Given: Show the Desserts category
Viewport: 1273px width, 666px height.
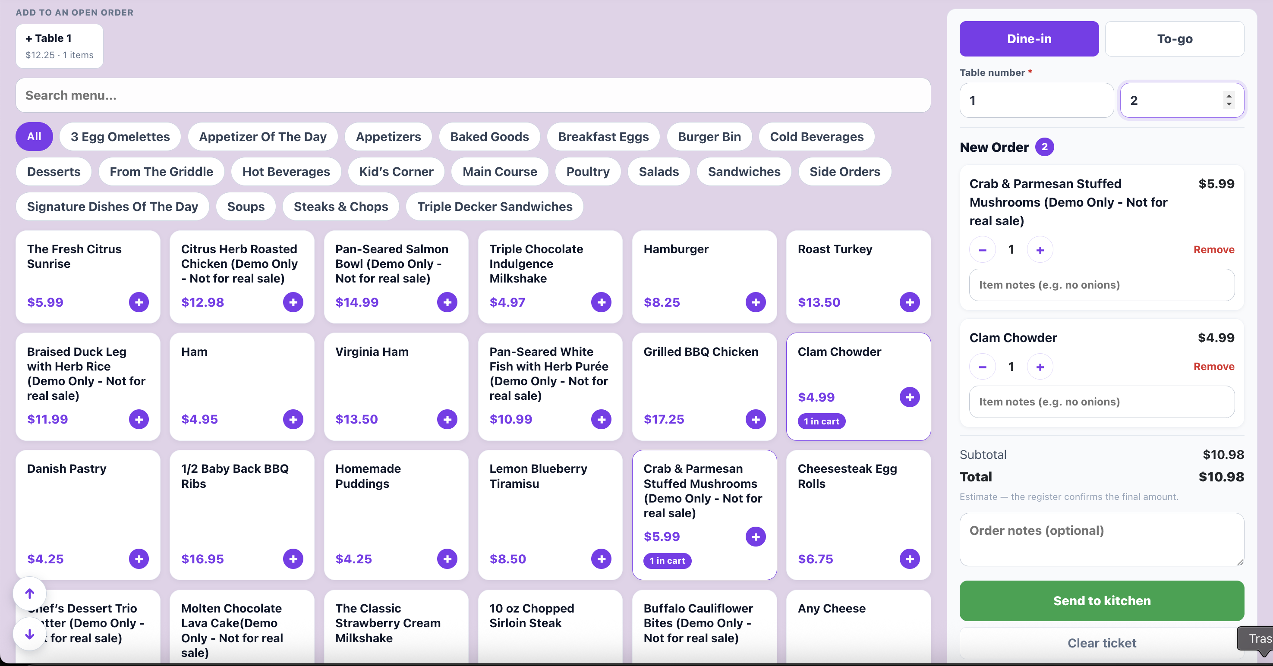Looking at the screenshot, I should pos(54,171).
